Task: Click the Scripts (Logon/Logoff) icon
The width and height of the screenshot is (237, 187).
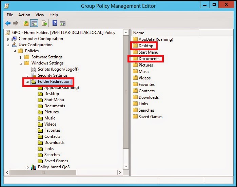Action: tap(34, 69)
